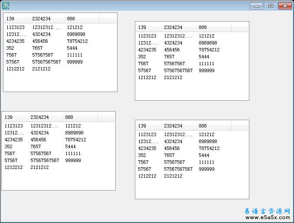Image resolution: width=294 pixels, height=223 pixels.
Task: Select cell 456456 in bottom-left list
Action: click(38, 140)
